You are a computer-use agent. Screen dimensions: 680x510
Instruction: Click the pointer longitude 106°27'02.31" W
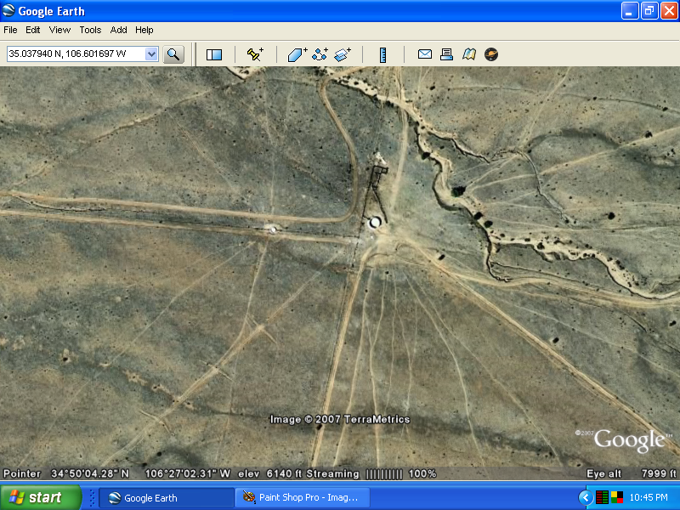pos(187,473)
